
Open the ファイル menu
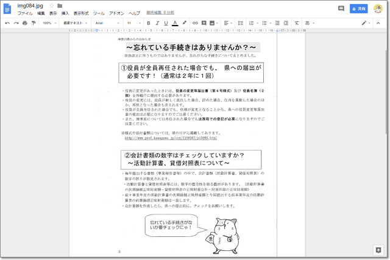(25, 13)
